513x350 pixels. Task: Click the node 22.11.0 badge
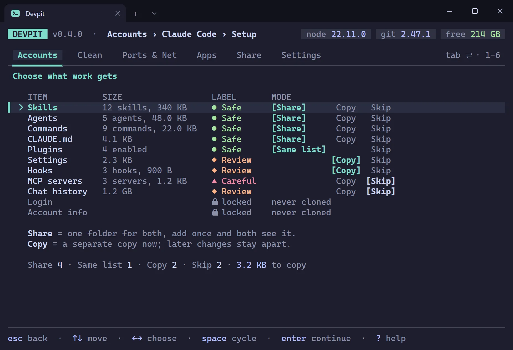click(x=336, y=34)
